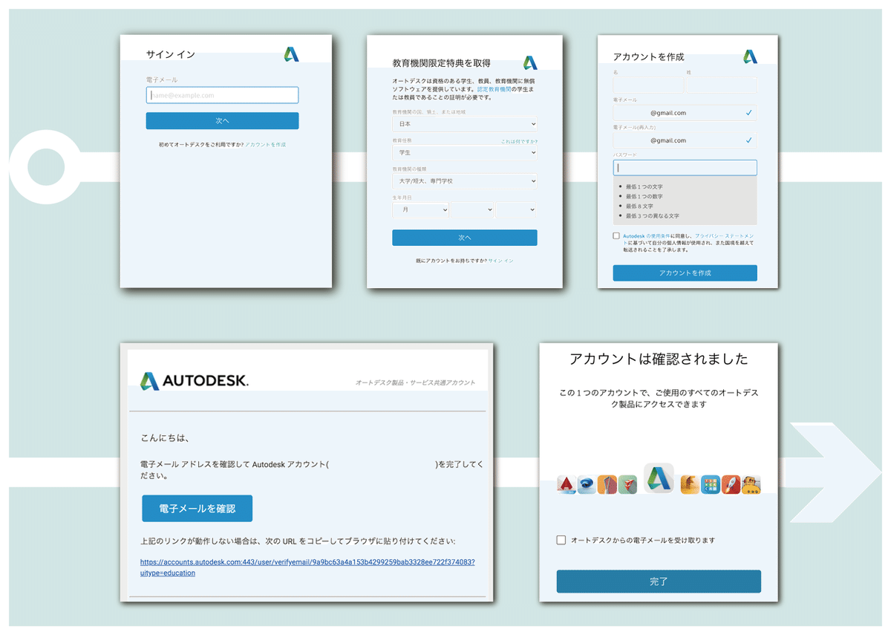Viewport: 891px width, 635px height.
Task: Click the 教育機関限定特典を取得 heading
Action: click(441, 63)
